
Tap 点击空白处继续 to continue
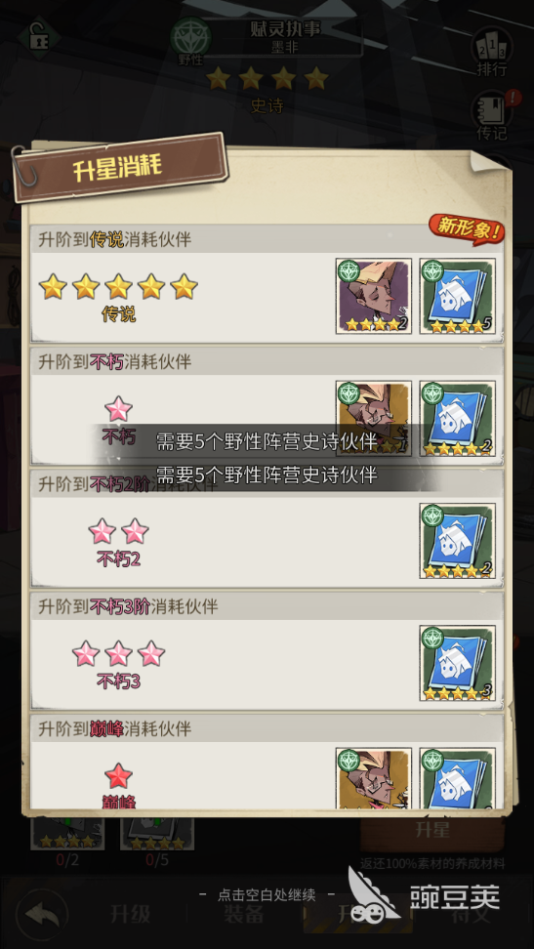[267, 894]
